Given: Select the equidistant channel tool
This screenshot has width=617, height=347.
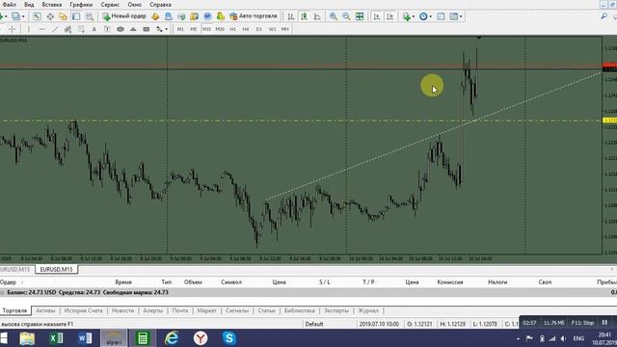Looking at the screenshot, I should [x=67, y=29].
